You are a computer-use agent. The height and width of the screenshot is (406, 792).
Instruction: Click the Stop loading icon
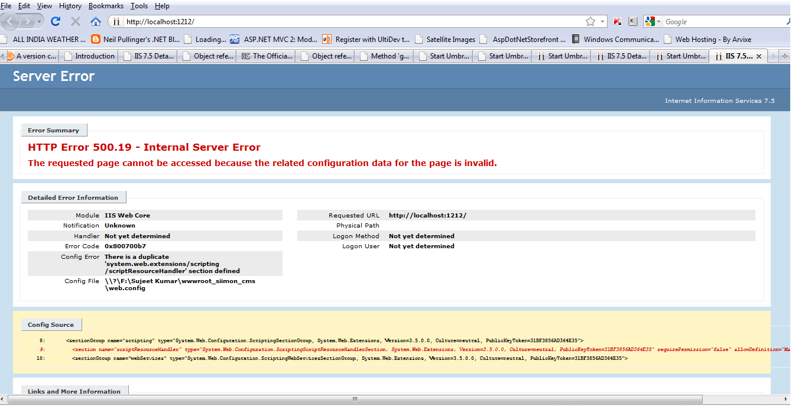click(x=76, y=21)
